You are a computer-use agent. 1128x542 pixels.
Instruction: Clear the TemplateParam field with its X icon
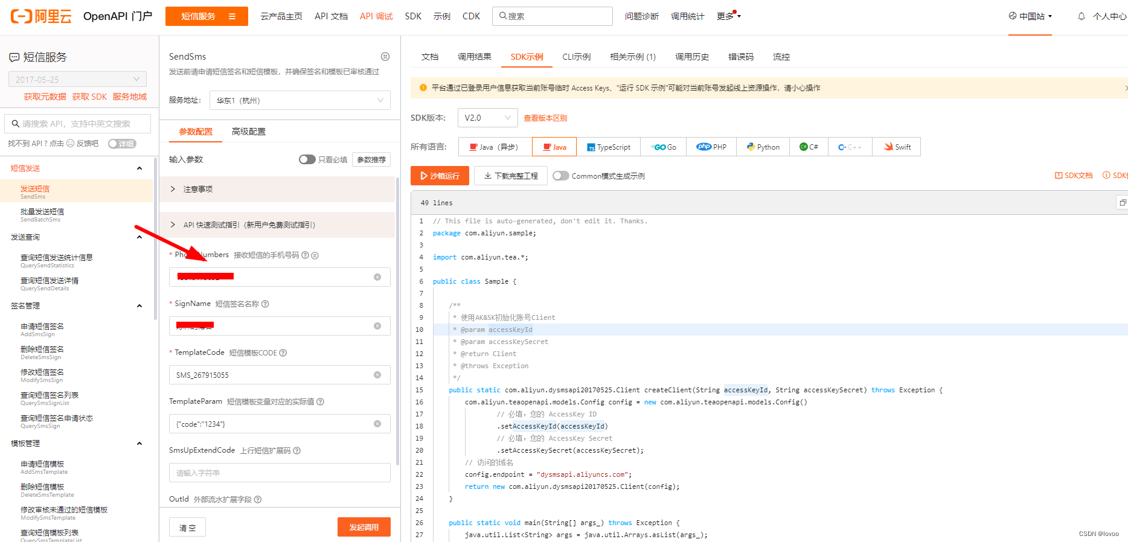[x=377, y=424]
